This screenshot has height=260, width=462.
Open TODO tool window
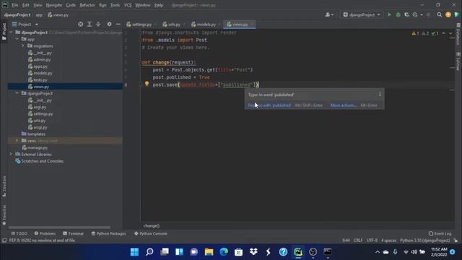[x=19, y=233]
